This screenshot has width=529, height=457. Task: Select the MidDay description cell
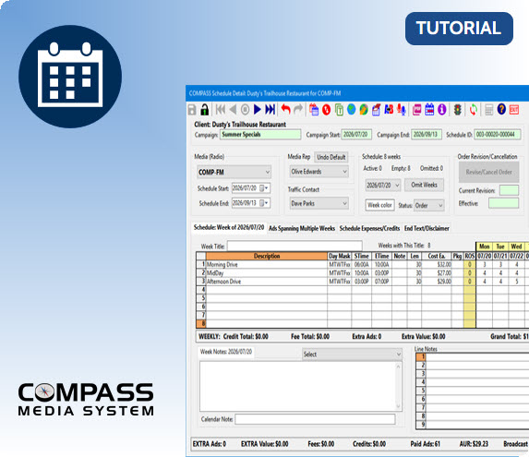click(267, 273)
